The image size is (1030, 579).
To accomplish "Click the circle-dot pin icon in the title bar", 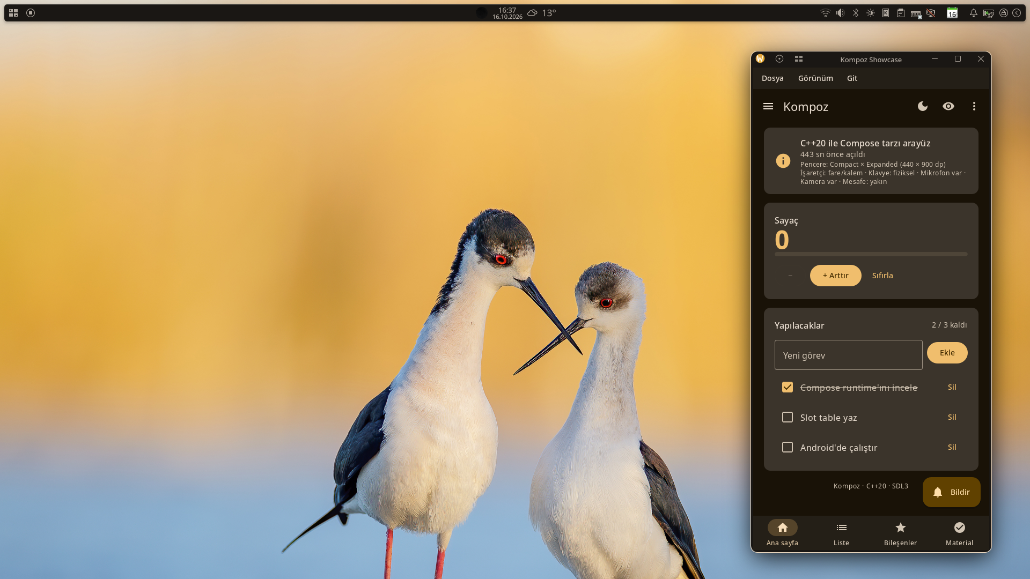I will tap(779, 59).
